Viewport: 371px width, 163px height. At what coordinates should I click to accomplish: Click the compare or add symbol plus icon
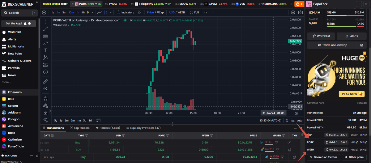(x=44, y=12)
